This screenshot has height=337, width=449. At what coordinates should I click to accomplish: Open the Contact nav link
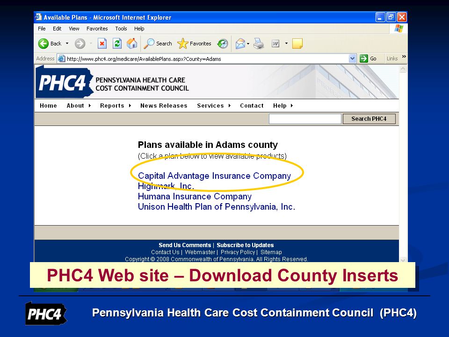[x=252, y=105]
